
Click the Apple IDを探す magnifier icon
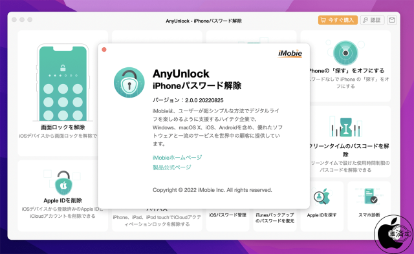pyautogui.click(x=322, y=196)
